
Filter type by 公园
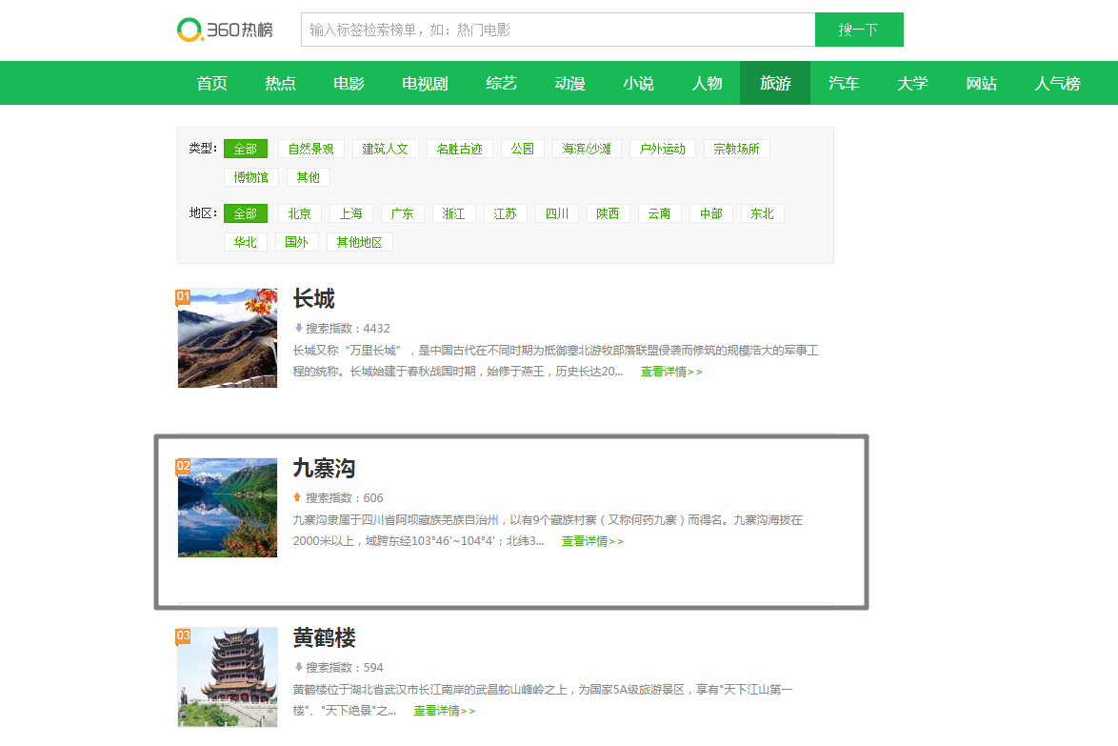click(x=522, y=149)
